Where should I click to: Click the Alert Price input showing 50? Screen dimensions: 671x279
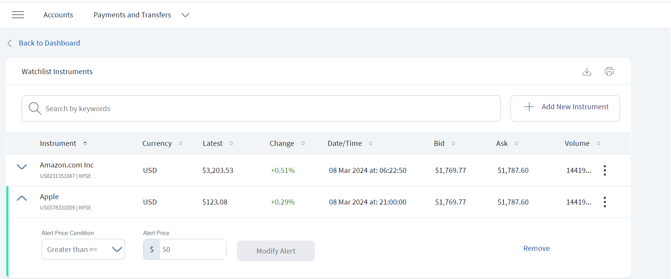(x=192, y=249)
